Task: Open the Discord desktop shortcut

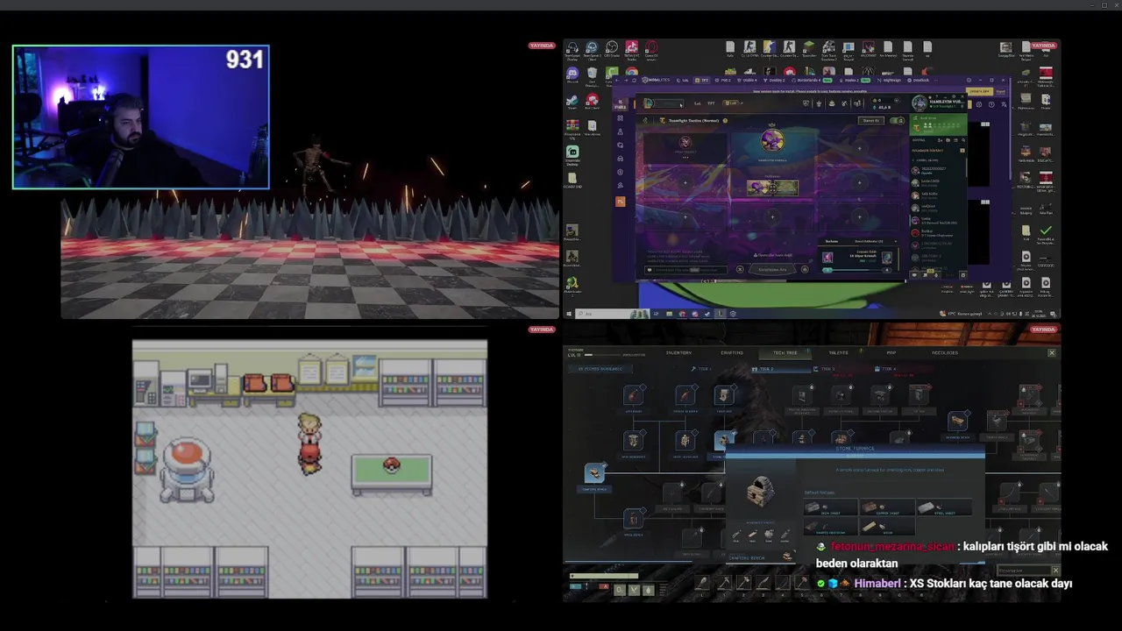Action: (572, 74)
